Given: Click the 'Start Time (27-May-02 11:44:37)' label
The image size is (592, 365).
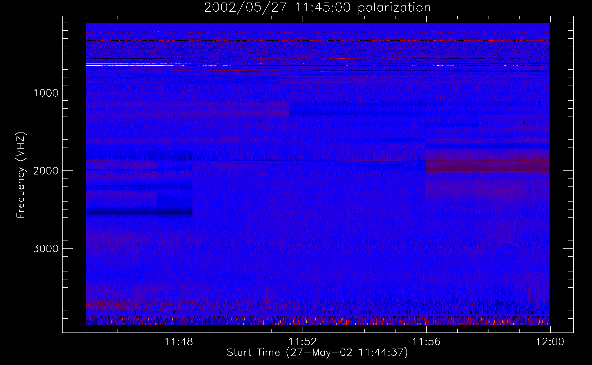Looking at the screenshot, I should coord(317,353).
